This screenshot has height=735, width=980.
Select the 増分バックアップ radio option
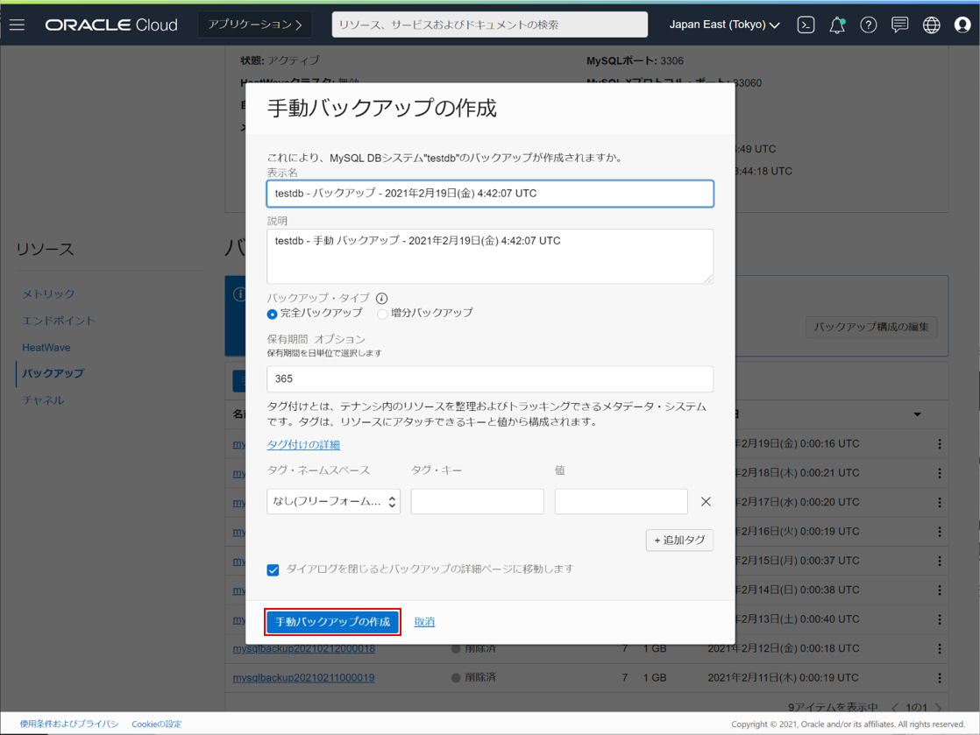(x=382, y=314)
